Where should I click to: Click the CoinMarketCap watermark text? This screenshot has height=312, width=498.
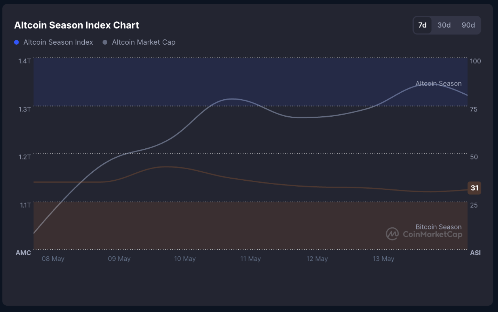pos(432,234)
